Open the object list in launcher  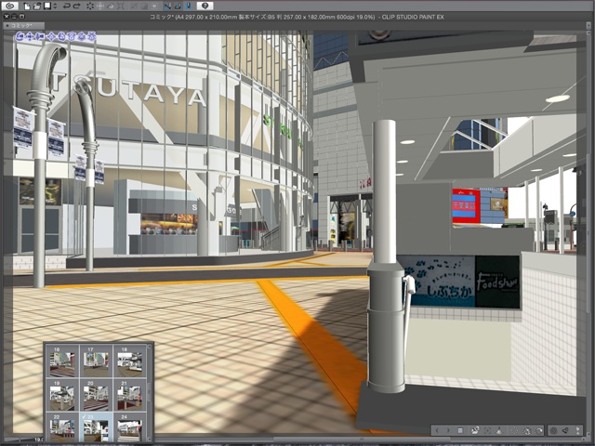tap(460, 430)
